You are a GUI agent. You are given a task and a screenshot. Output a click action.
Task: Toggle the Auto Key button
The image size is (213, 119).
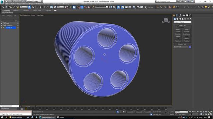172,112
